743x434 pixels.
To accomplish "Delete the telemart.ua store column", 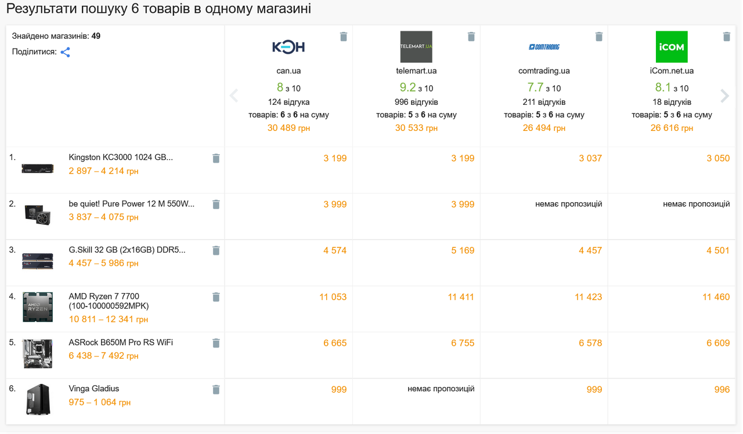I will (x=471, y=37).
